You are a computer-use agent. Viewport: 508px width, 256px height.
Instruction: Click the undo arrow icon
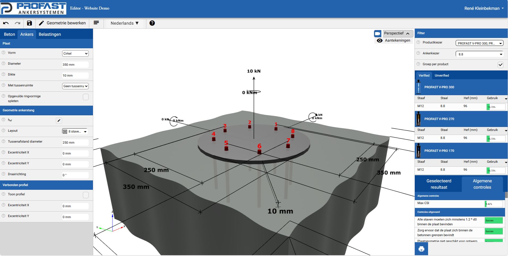(6, 23)
